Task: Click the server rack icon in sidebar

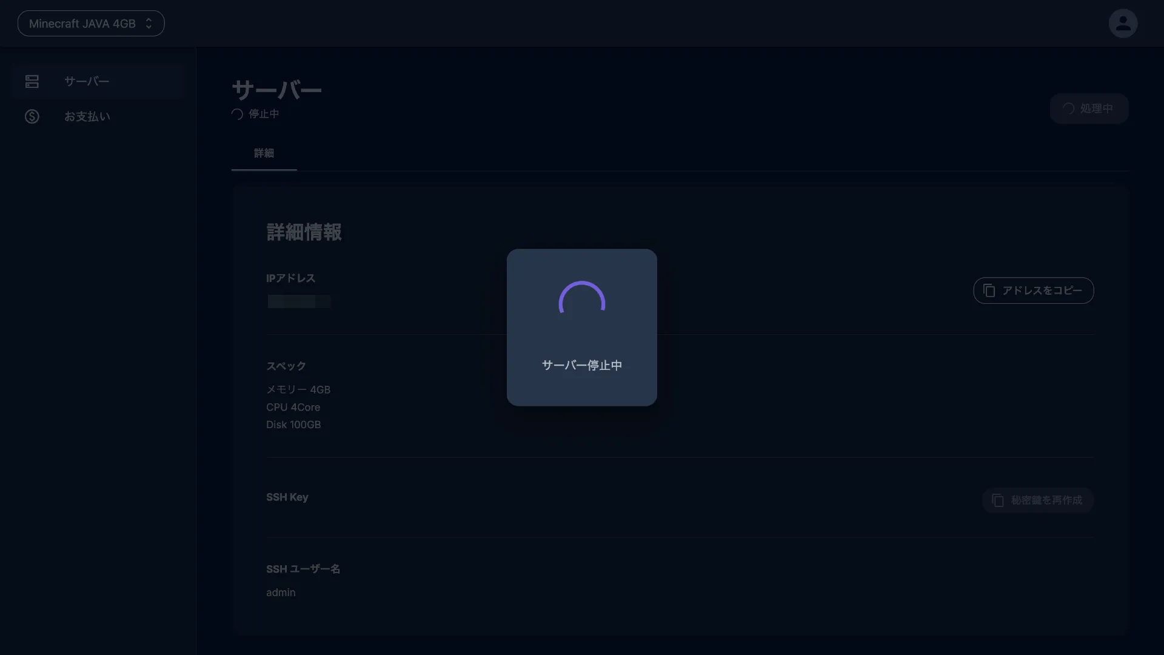Action: [32, 81]
